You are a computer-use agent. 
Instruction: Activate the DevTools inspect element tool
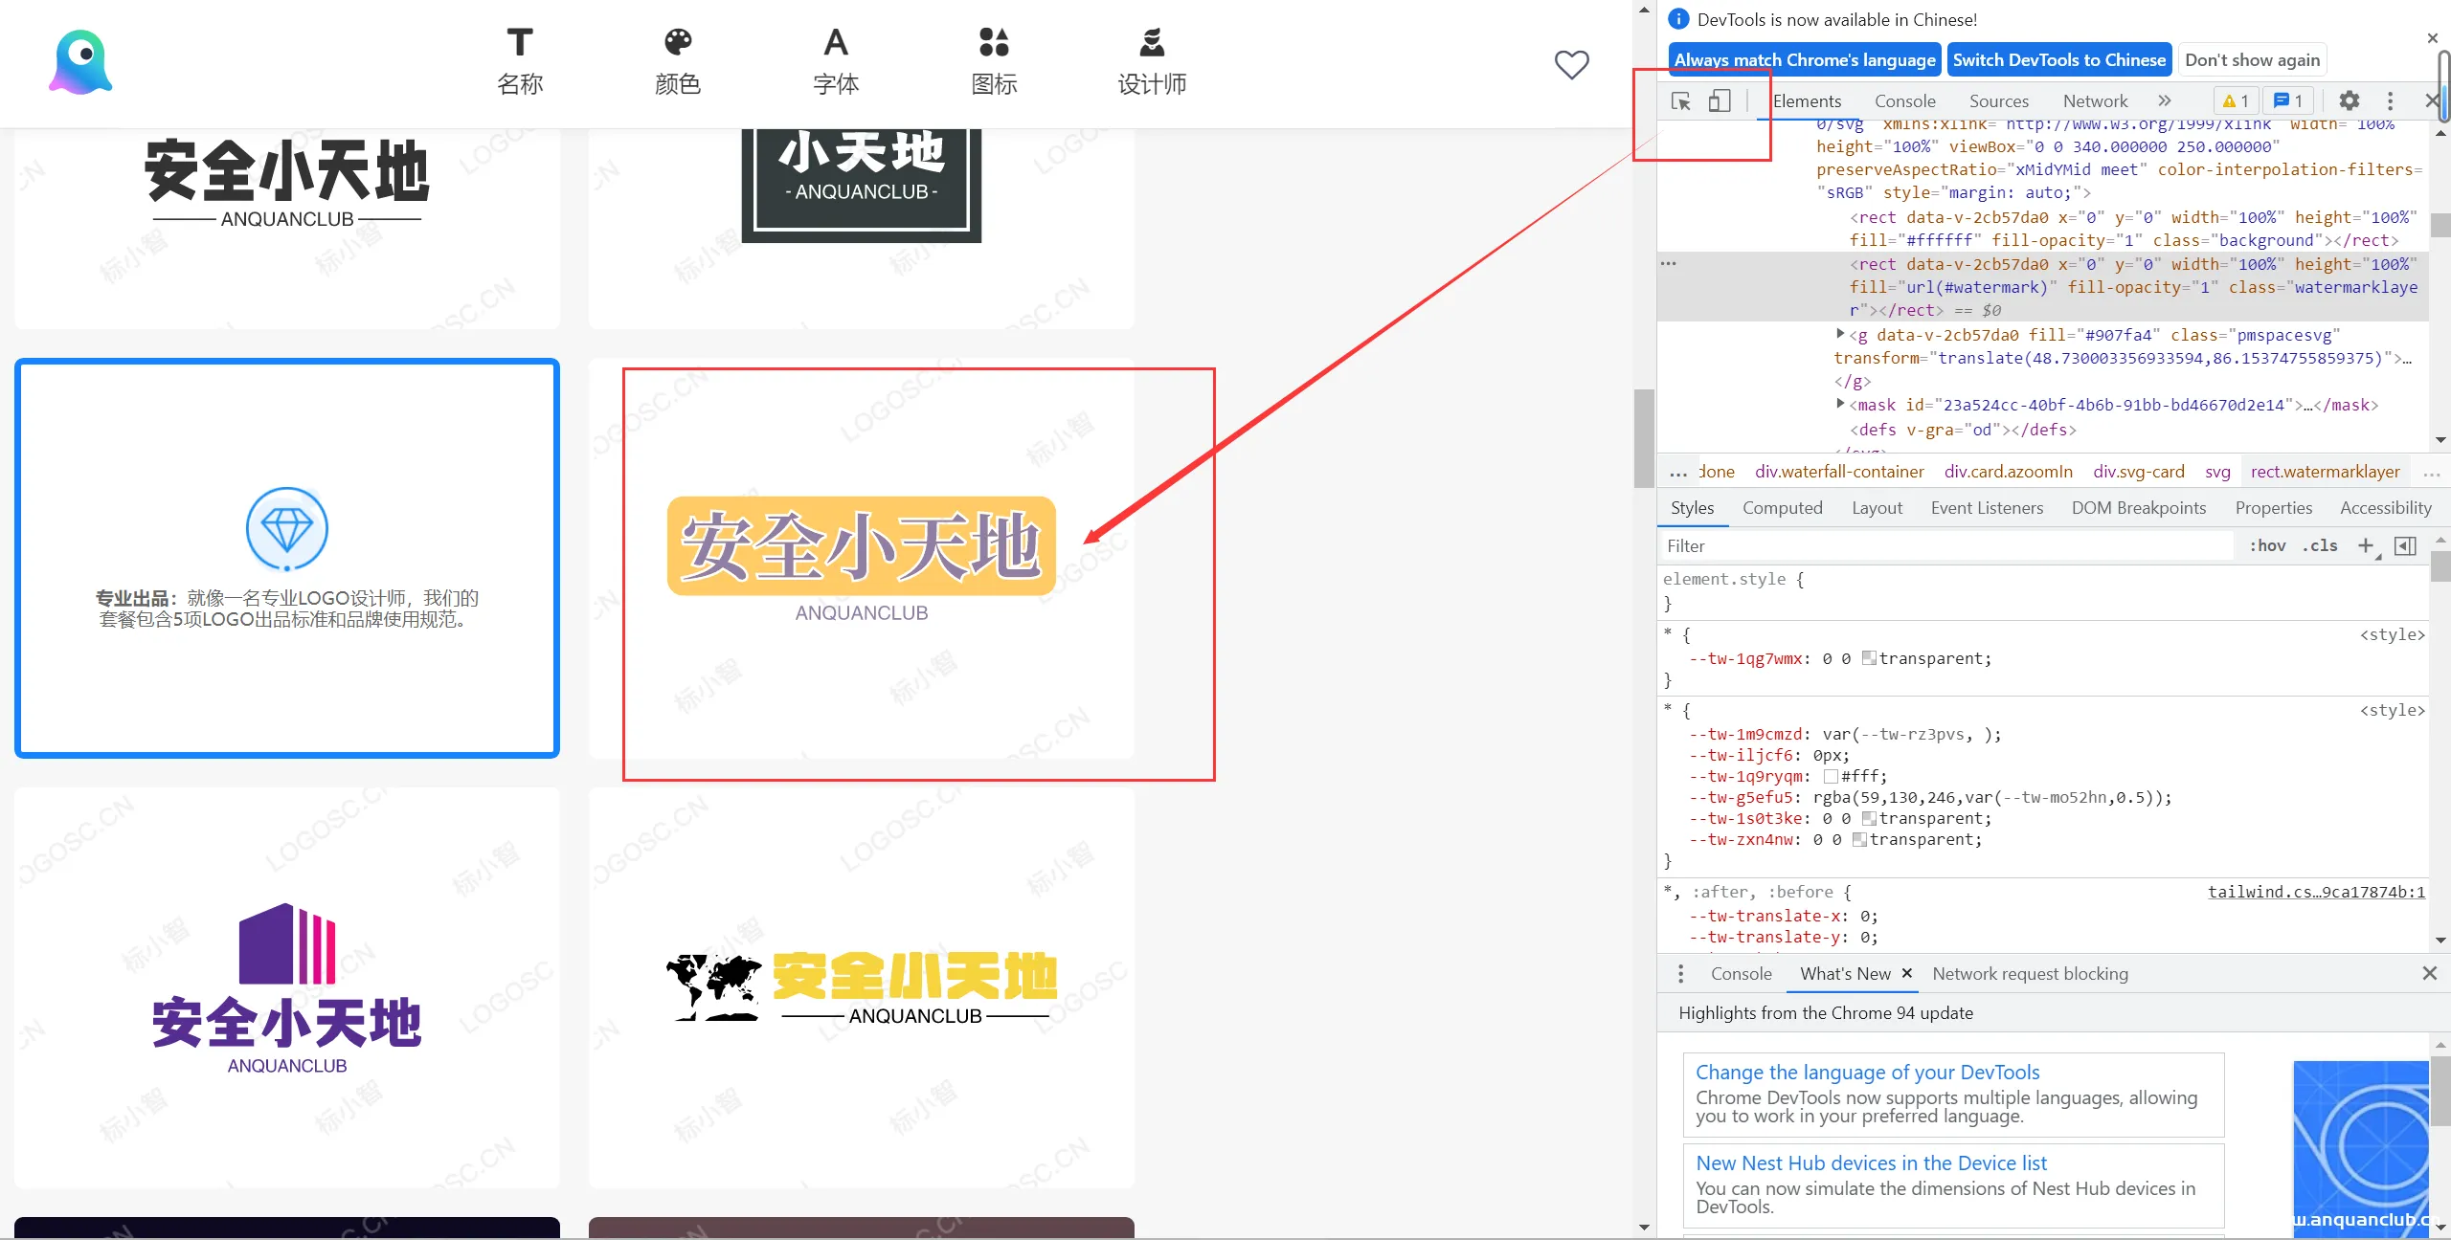point(1680,100)
